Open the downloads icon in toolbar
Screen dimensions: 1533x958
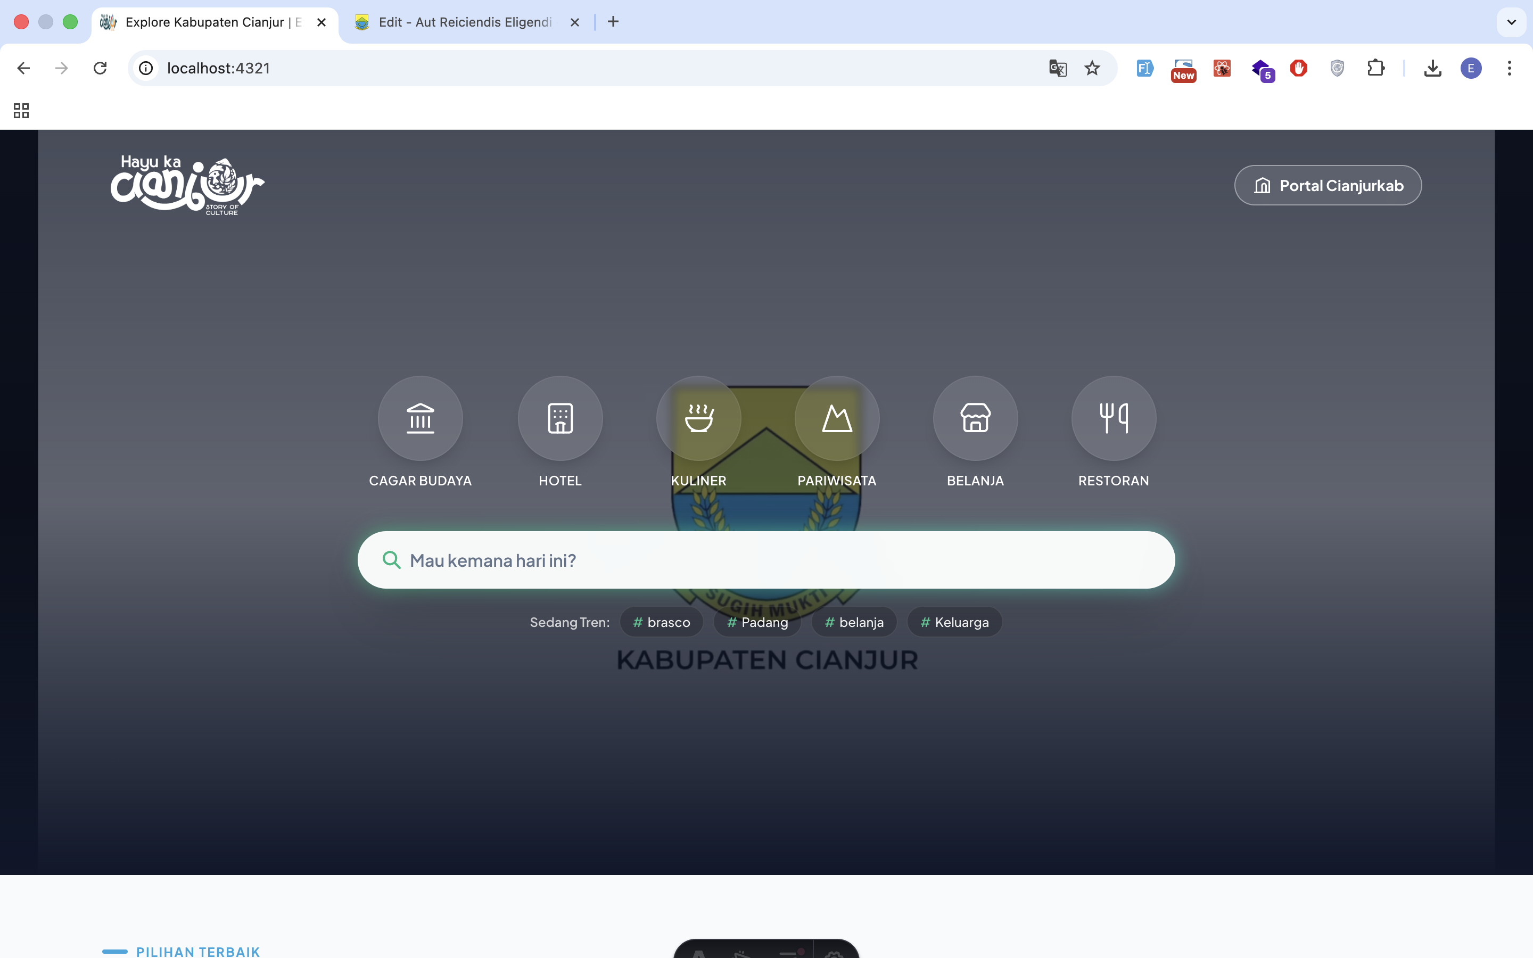tap(1432, 68)
